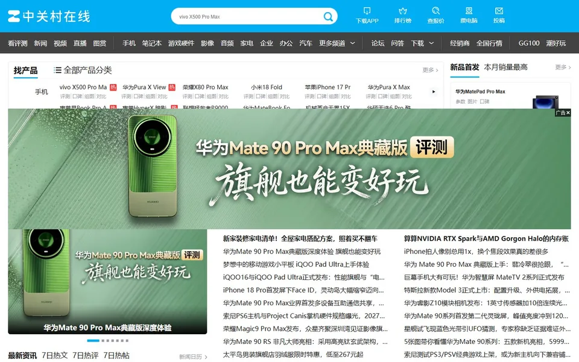Click the large Mate 90 Pro Max banner
This screenshot has height=362, width=579.
coord(289,169)
